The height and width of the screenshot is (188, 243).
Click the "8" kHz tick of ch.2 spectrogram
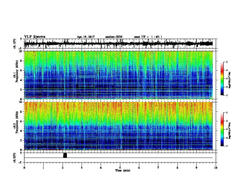coord(21,112)
